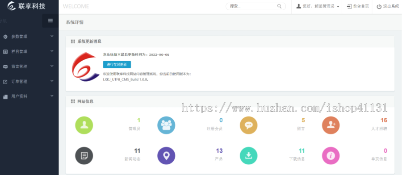402x175 pixels.
Task: Click the 人才招聘 count 16
Action: pos(384,120)
